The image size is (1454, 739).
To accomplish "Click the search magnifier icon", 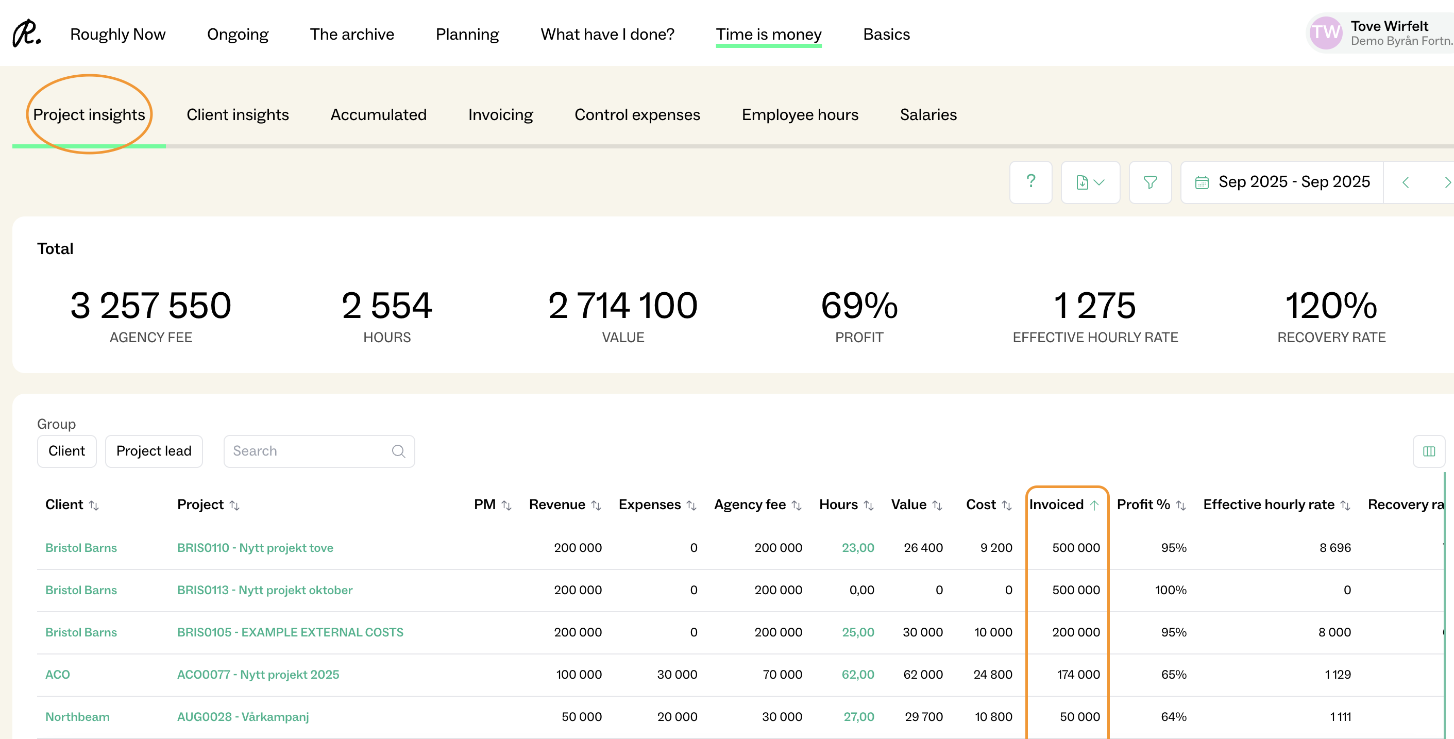I will 398,451.
